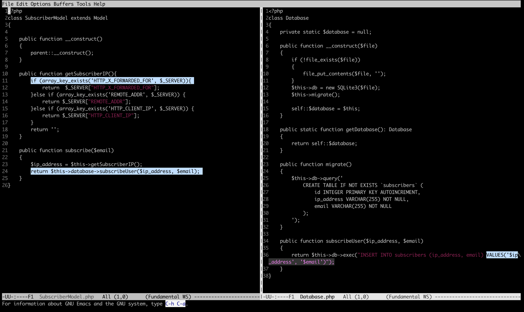The image size is (524, 312).
Task: Click 'email VARCHAR(255) NOT NULL' line
Action: (x=353, y=206)
